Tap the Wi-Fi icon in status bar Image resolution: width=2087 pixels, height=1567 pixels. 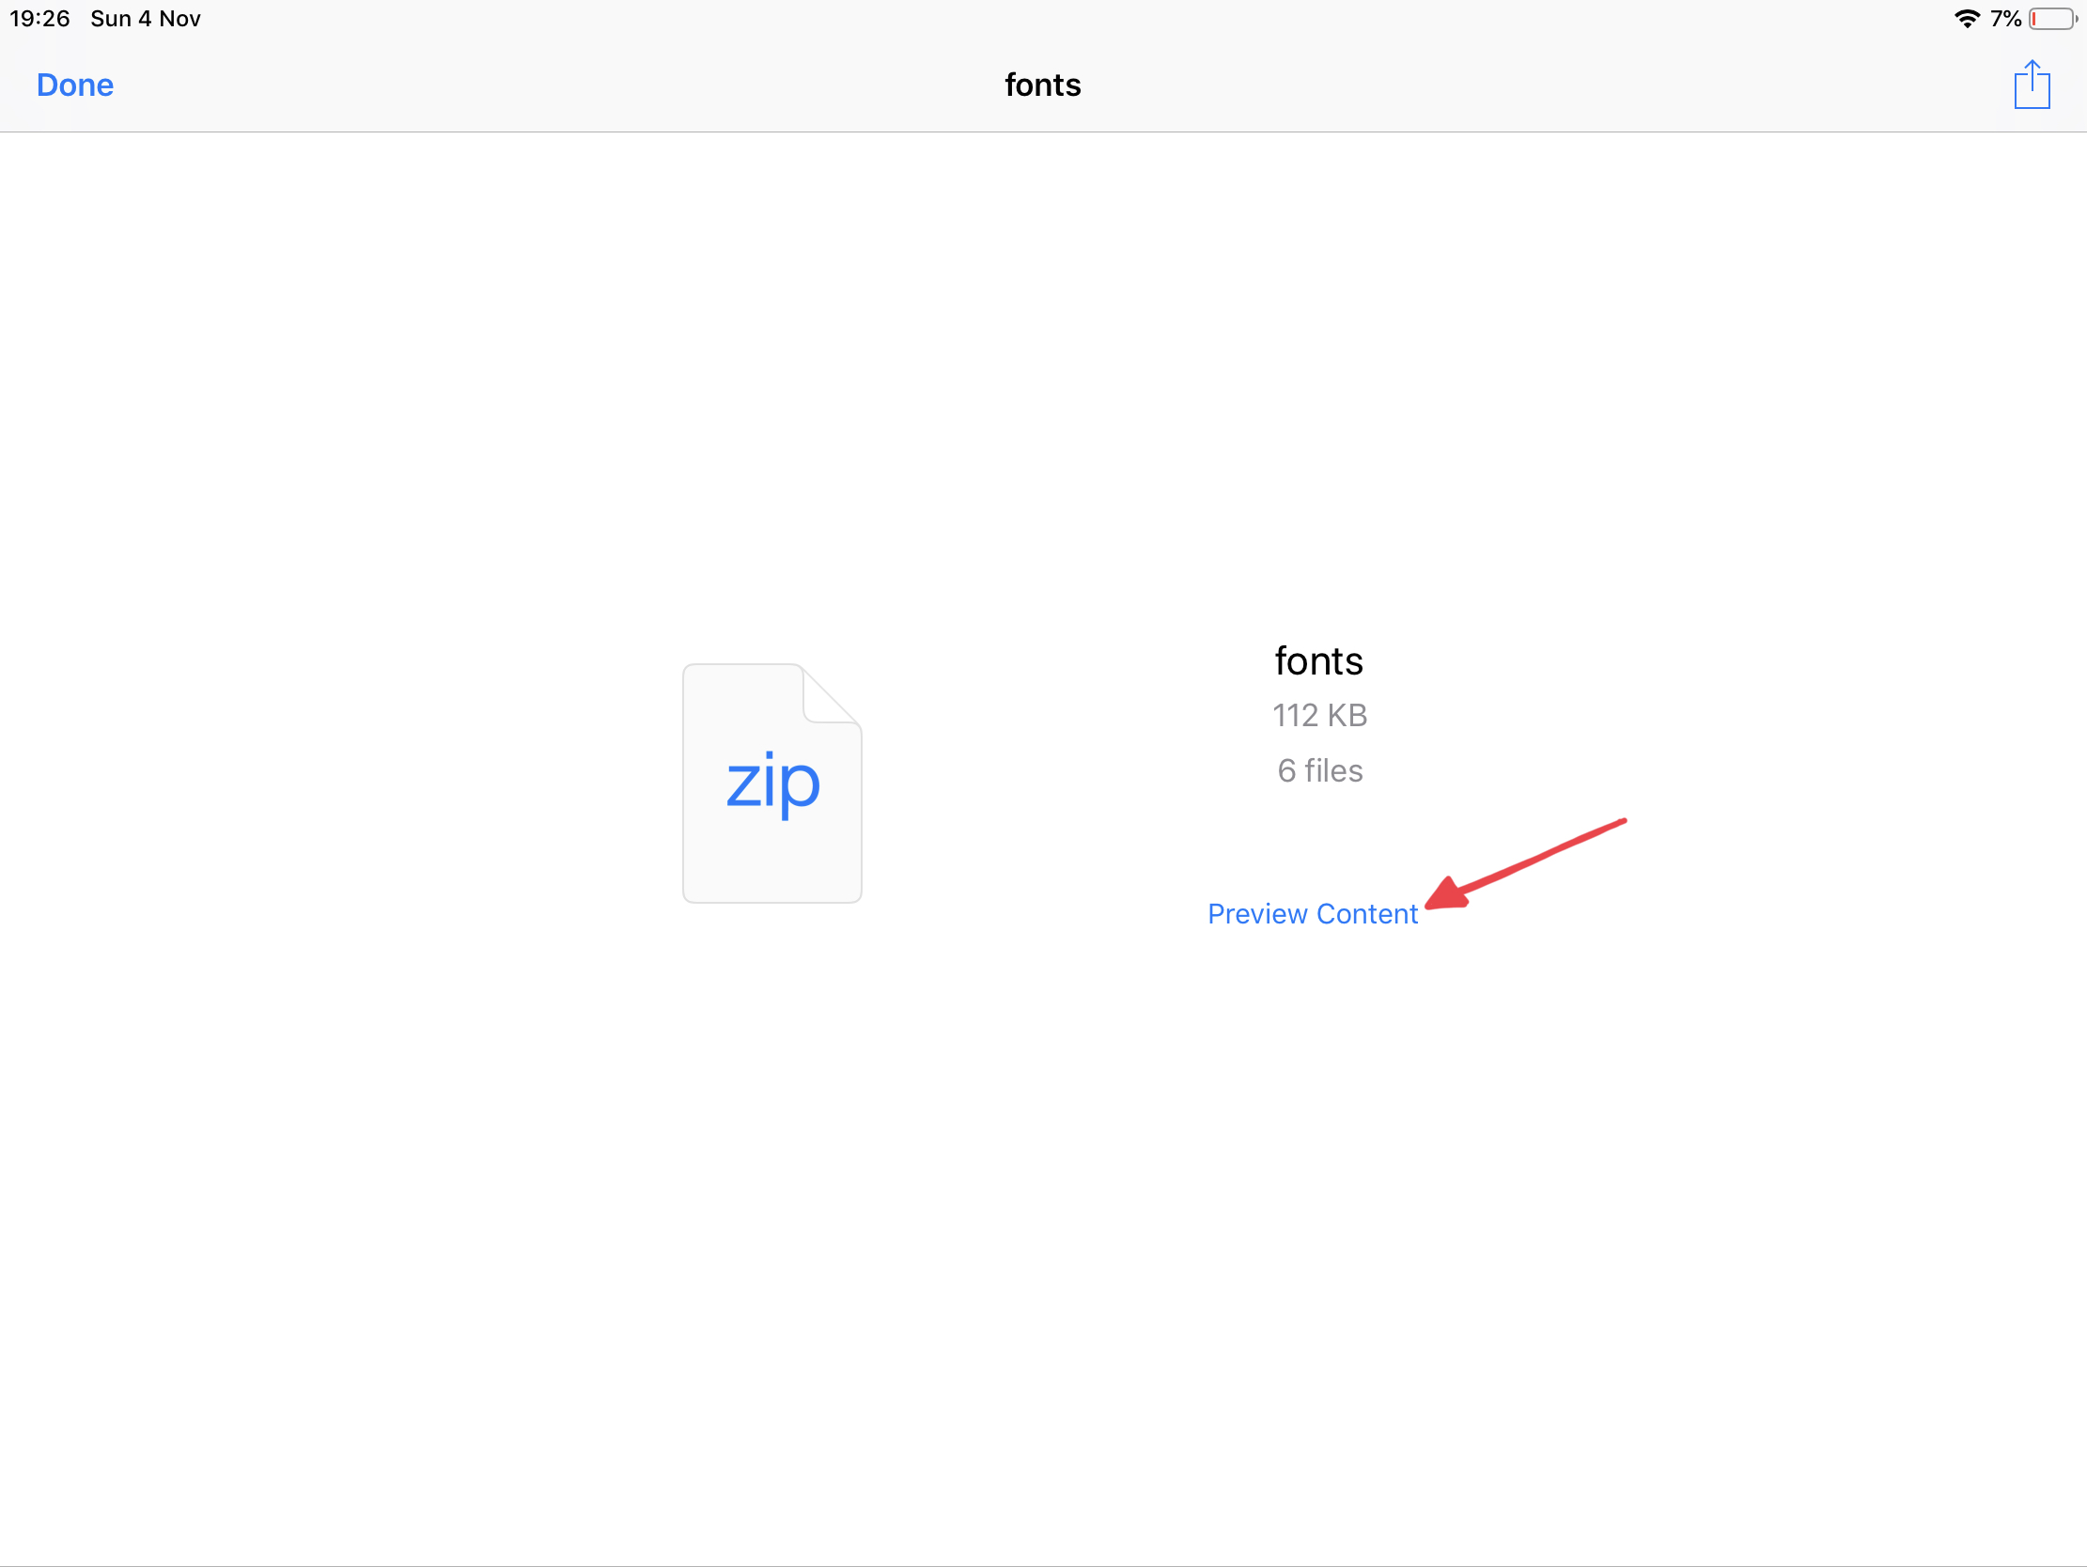coord(1966,19)
